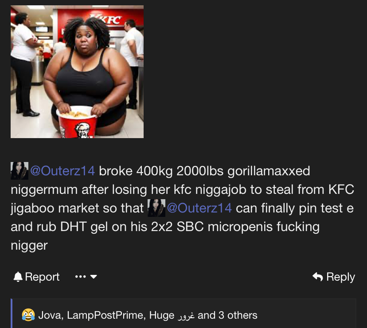Open the first @Outerz14 mention link
This screenshot has width=367, height=328.
click(x=62, y=171)
